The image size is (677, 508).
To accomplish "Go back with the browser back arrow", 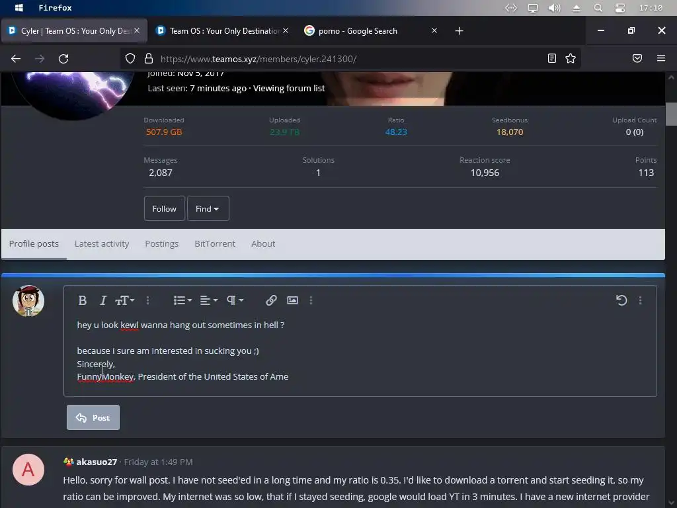I will [16, 59].
